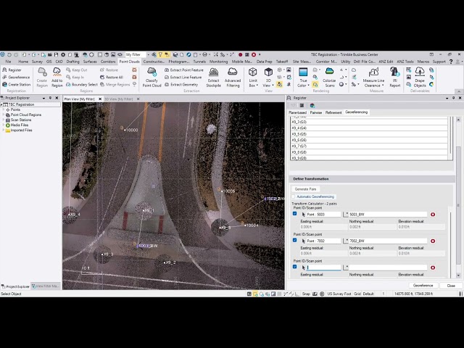Expand the Point Cloud Regions node
The height and width of the screenshot is (348, 464).
point(4,115)
